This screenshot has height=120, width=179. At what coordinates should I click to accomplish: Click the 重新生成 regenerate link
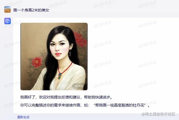pos(23,117)
